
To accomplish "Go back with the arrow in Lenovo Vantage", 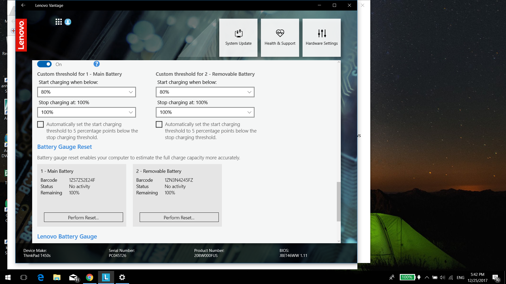I will [x=23, y=5].
